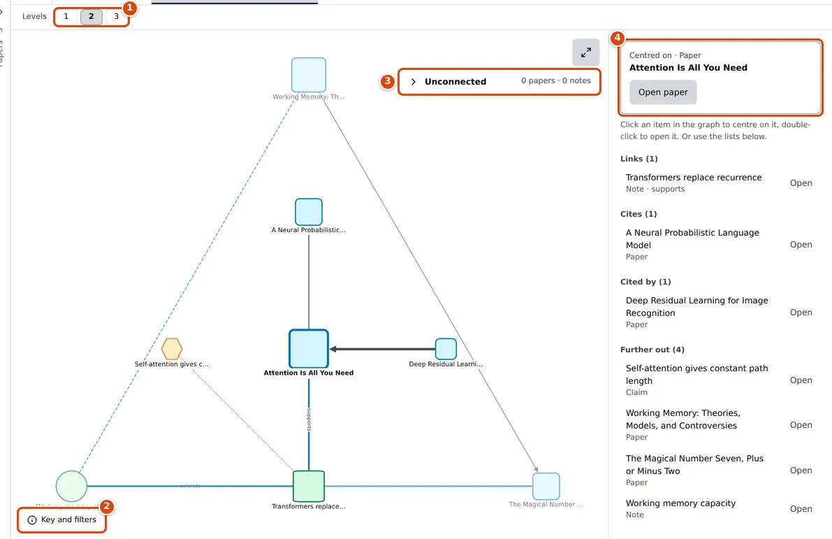Click Working memory capacity list title
Viewport: 832px width, 539px height.
(x=681, y=503)
